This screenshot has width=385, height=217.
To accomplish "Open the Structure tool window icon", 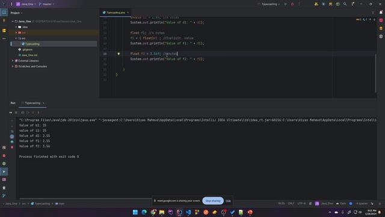I will coord(4,31).
